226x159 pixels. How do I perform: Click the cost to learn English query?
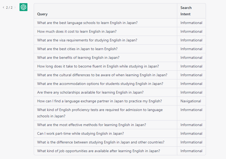pos(77,32)
